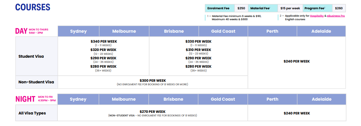Select the All Visa Types row label
Image resolution: width=361 pixels, height=126 pixels.
(32, 113)
